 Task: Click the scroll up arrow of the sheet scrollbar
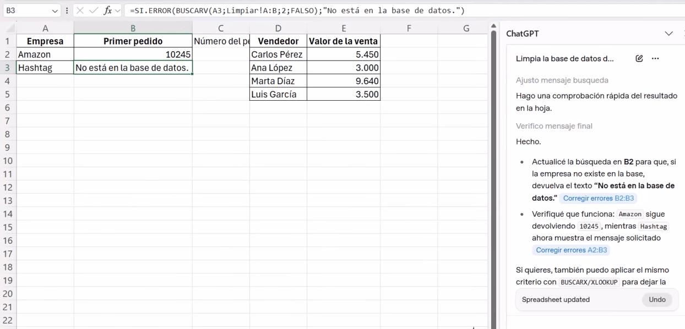coord(493,26)
